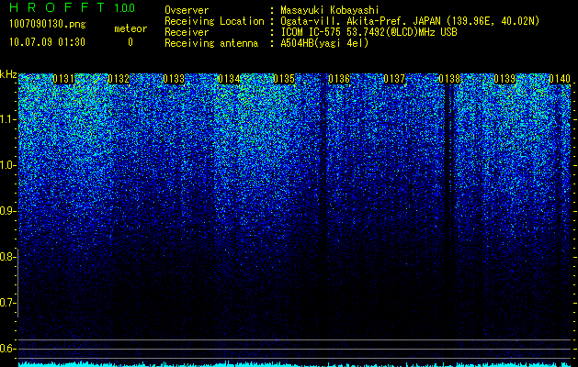Click the 1.0 kHz axis label
578x367 pixels.
pyautogui.click(x=7, y=165)
